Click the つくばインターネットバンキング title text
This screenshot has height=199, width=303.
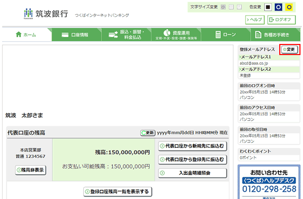coord(102,15)
